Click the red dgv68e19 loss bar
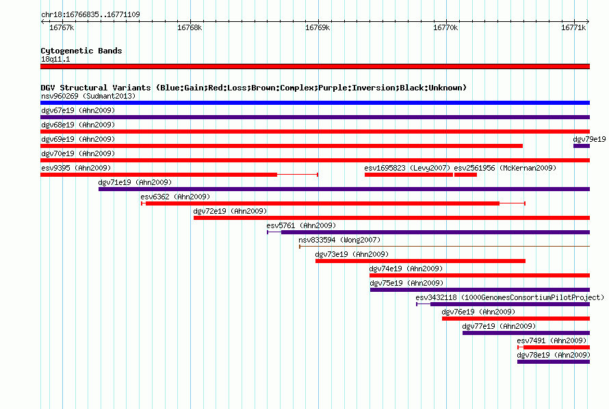Viewport: 609px width, 409px height. pos(315,132)
